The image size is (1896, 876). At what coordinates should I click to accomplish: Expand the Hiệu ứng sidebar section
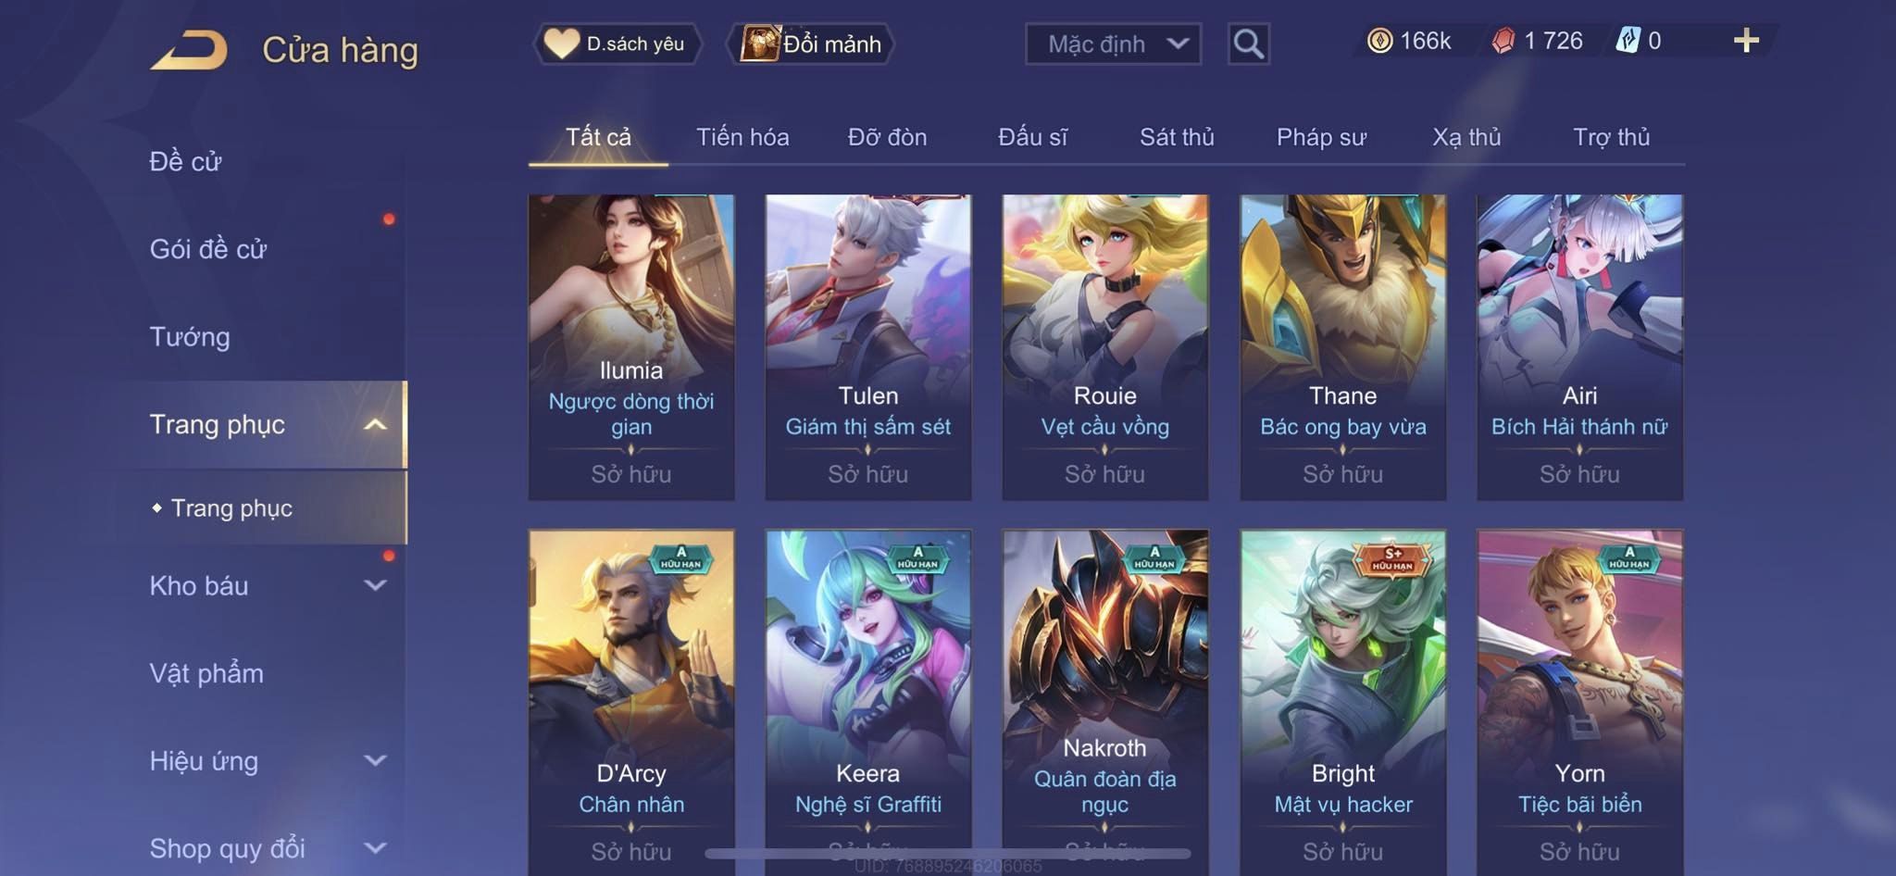[x=375, y=760]
